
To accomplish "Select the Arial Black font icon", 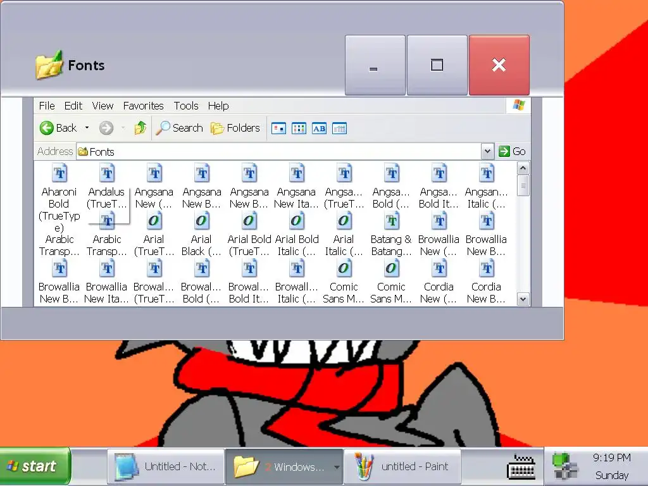I will point(202,220).
